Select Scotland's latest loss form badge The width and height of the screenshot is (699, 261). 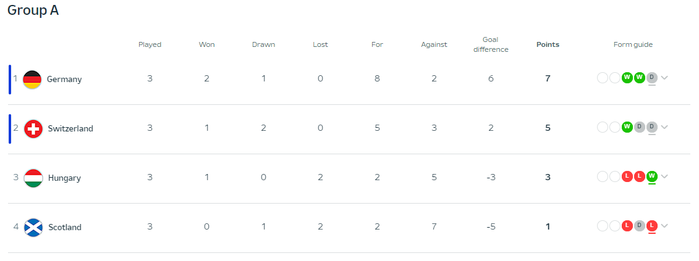pos(652,226)
